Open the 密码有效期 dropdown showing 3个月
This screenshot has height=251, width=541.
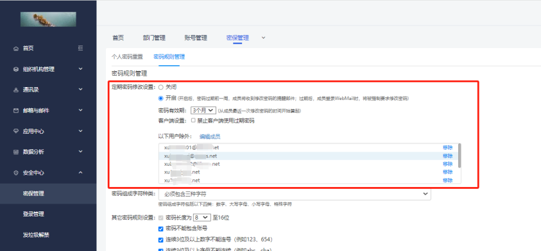point(203,111)
